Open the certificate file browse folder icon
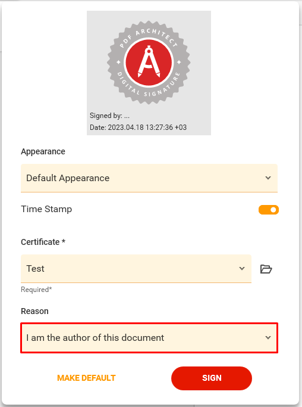 266,269
